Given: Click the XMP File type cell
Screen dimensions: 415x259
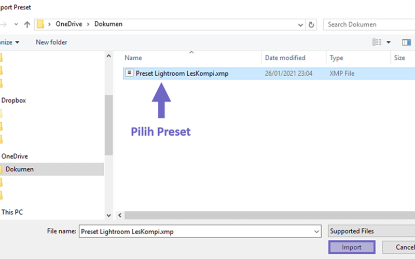Looking at the screenshot, I should 342,74.
